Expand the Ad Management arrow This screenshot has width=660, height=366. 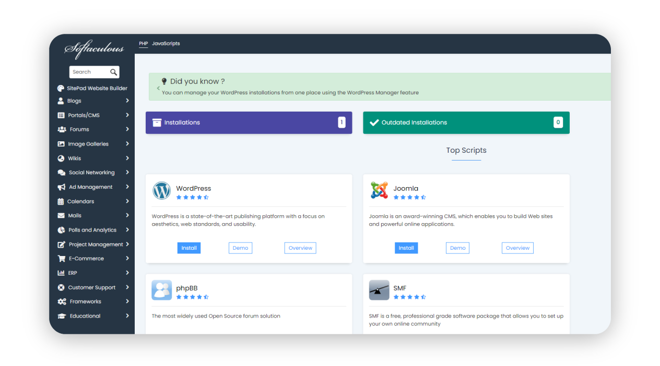(127, 187)
